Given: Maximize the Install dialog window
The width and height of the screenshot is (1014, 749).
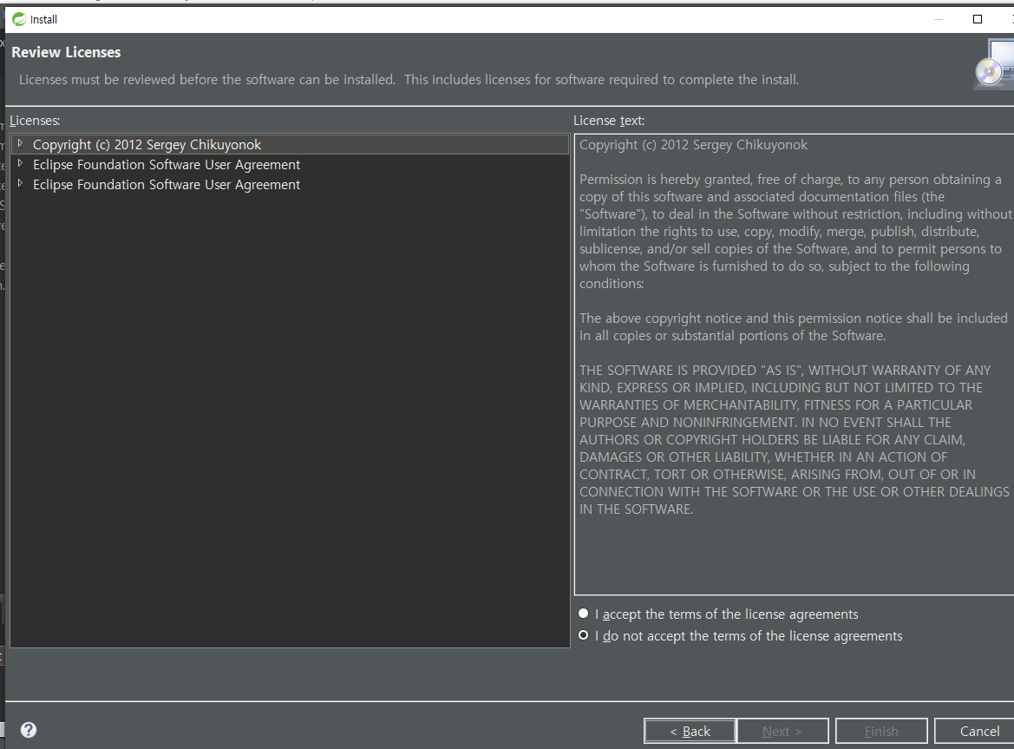Looking at the screenshot, I should 978,19.
